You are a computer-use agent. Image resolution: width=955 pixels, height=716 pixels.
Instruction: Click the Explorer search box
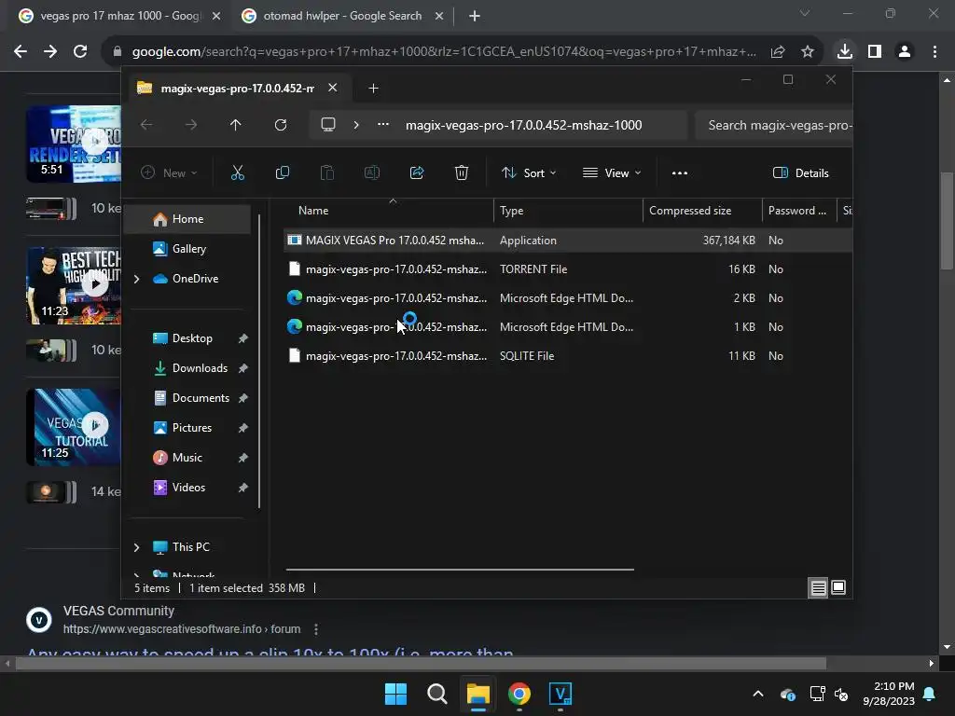pyautogui.click(x=773, y=126)
